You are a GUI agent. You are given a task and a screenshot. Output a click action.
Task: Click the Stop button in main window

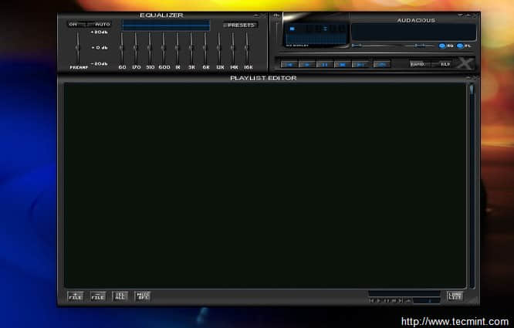tap(342, 65)
